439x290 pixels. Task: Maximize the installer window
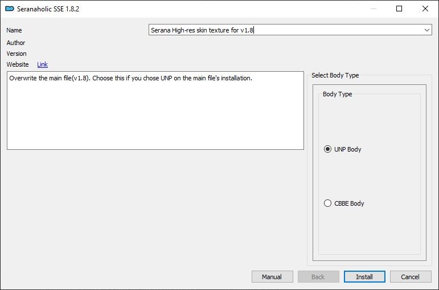[x=399, y=9]
